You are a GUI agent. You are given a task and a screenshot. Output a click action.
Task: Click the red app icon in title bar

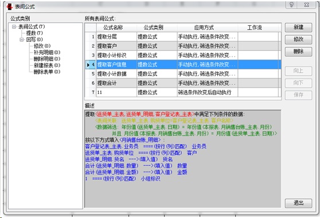pos(10,7)
